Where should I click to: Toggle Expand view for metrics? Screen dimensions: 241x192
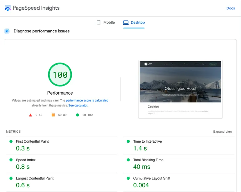[223, 132]
